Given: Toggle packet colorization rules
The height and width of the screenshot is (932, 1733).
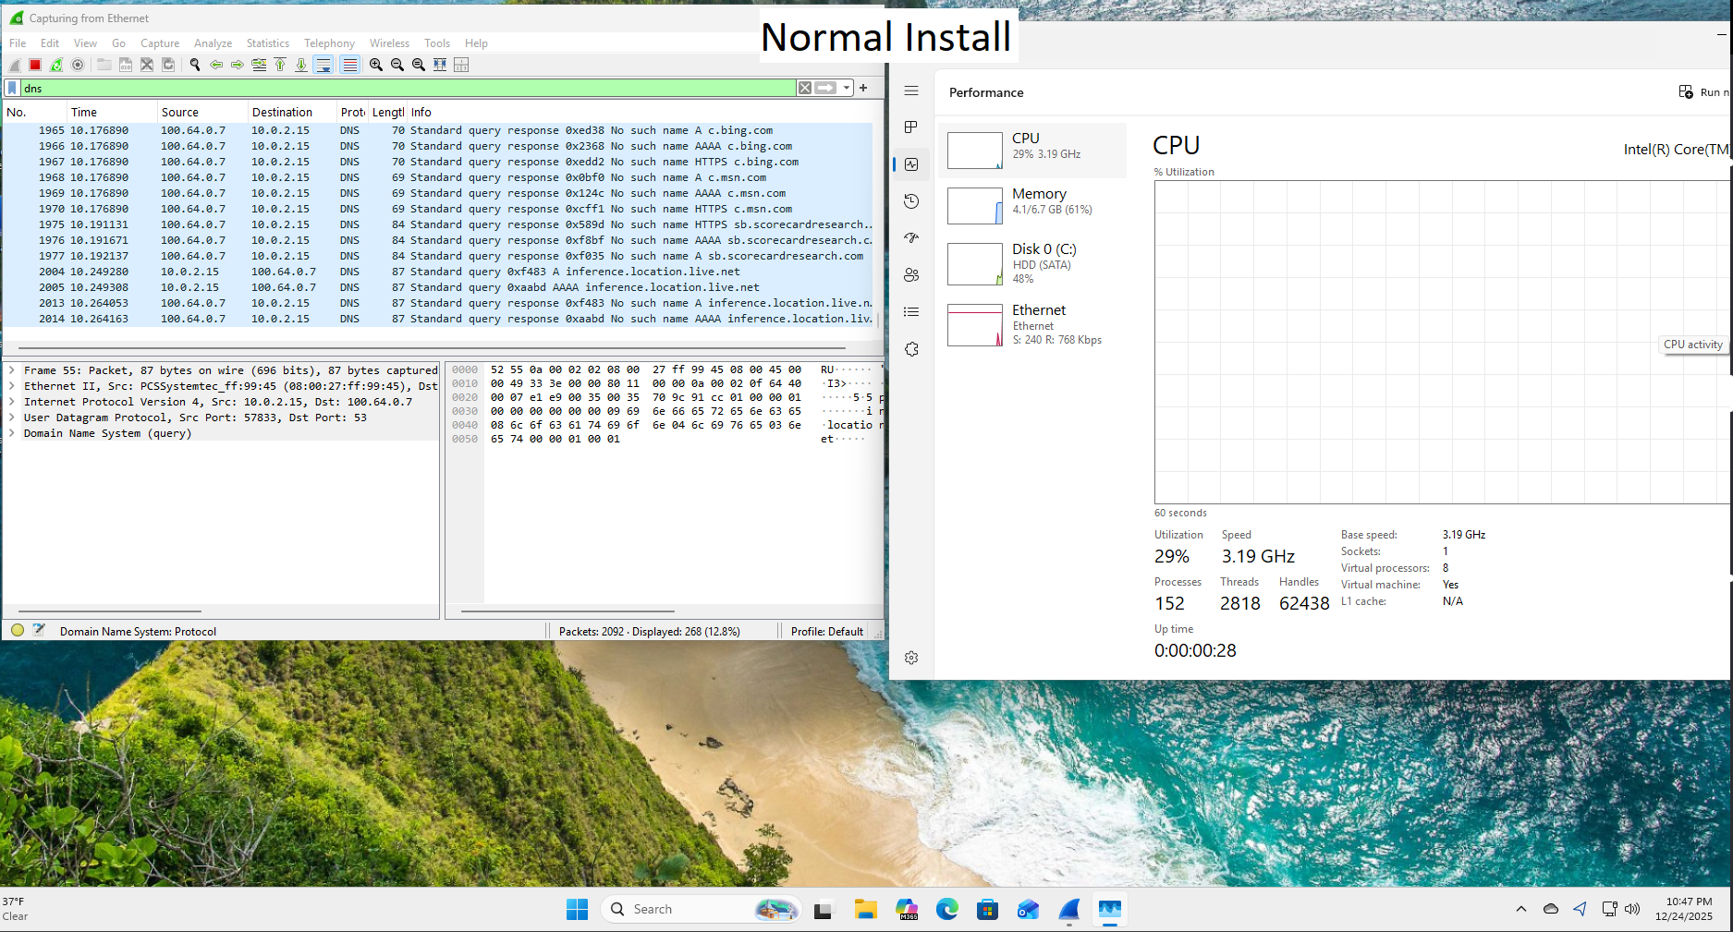Looking at the screenshot, I should coord(349,65).
